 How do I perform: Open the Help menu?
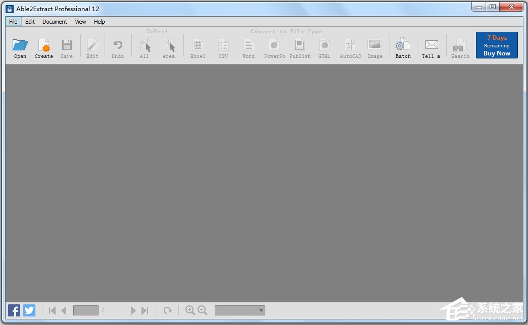tap(100, 22)
